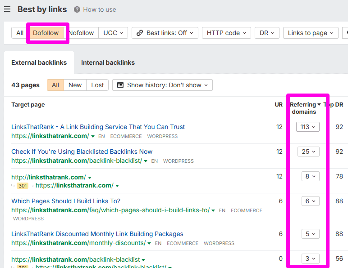The height and width of the screenshot is (268, 348).
Task: Select the All pages status filter
Action: tap(55, 85)
